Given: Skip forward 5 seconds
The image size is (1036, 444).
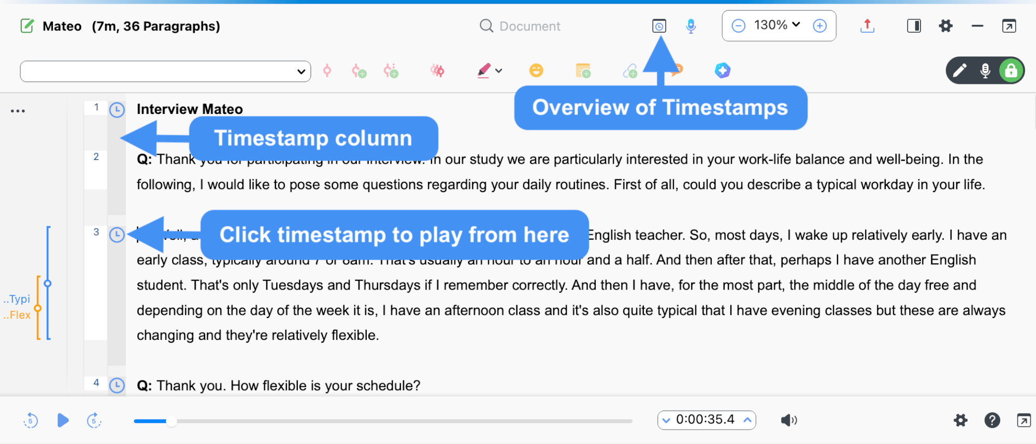Looking at the screenshot, I should 94,420.
